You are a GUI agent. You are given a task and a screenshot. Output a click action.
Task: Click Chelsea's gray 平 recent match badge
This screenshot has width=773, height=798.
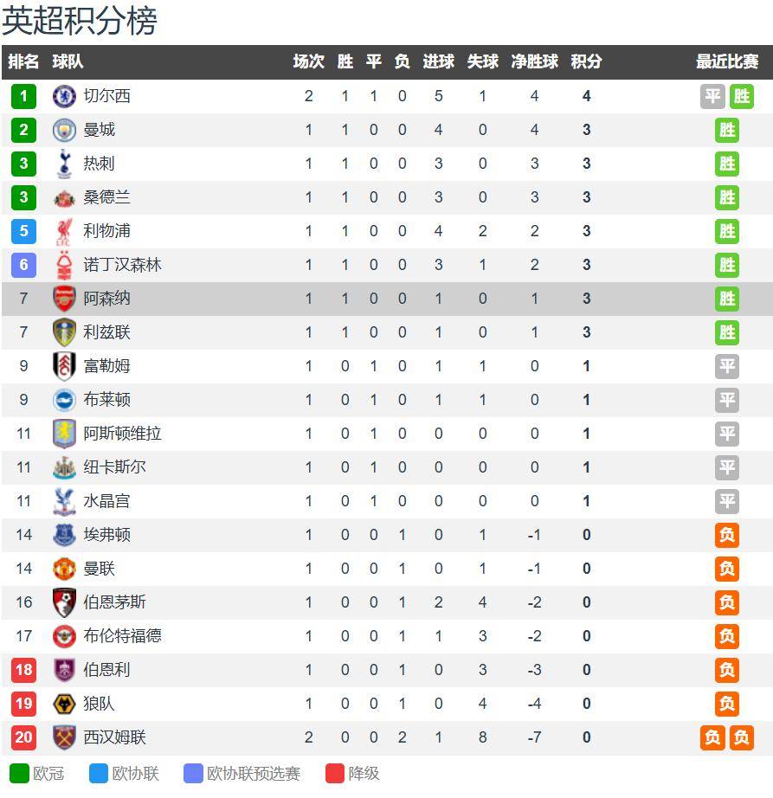(x=712, y=96)
